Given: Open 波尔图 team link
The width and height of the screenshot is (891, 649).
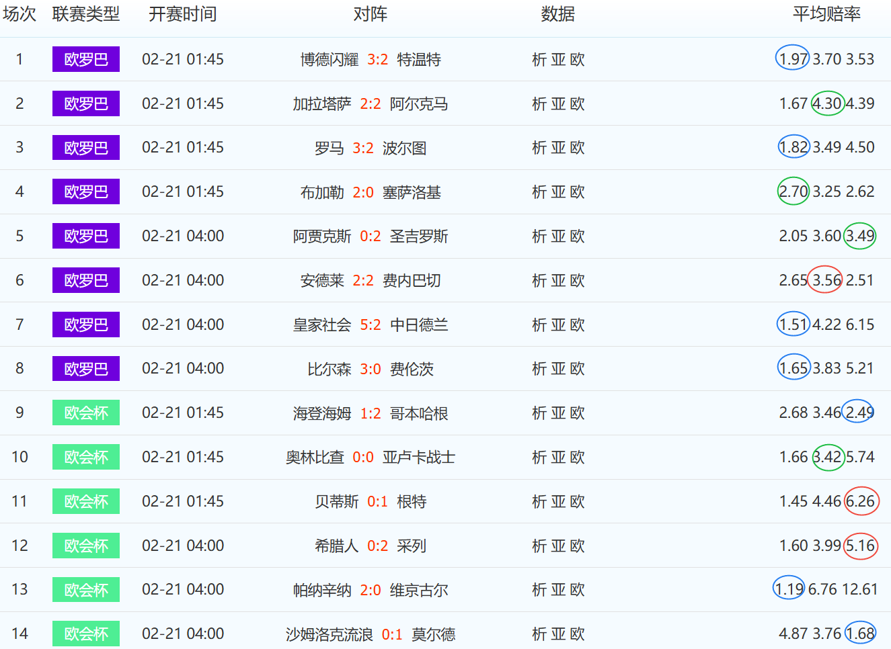Looking at the screenshot, I should [404, 148].
